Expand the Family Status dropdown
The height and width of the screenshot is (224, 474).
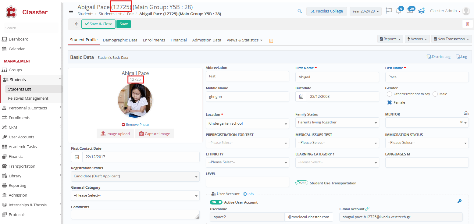point(337,123)
